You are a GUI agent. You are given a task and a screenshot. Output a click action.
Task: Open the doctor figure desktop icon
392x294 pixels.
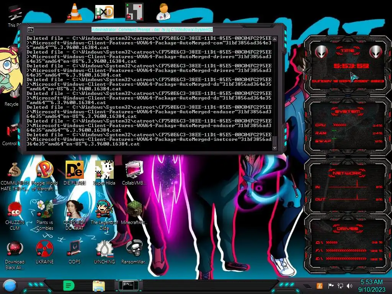tap(164, 11)
